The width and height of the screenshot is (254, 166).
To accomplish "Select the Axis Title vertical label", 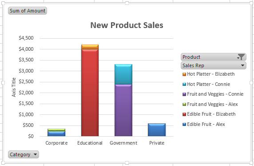I will point(14,87).
